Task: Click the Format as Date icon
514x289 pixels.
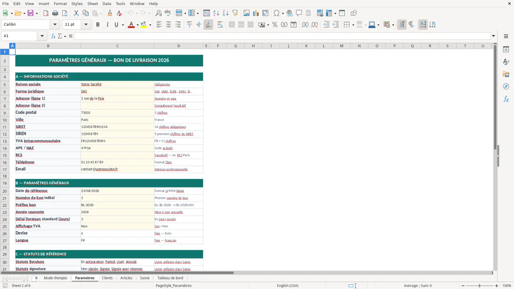Action: [x=293, y=25]
